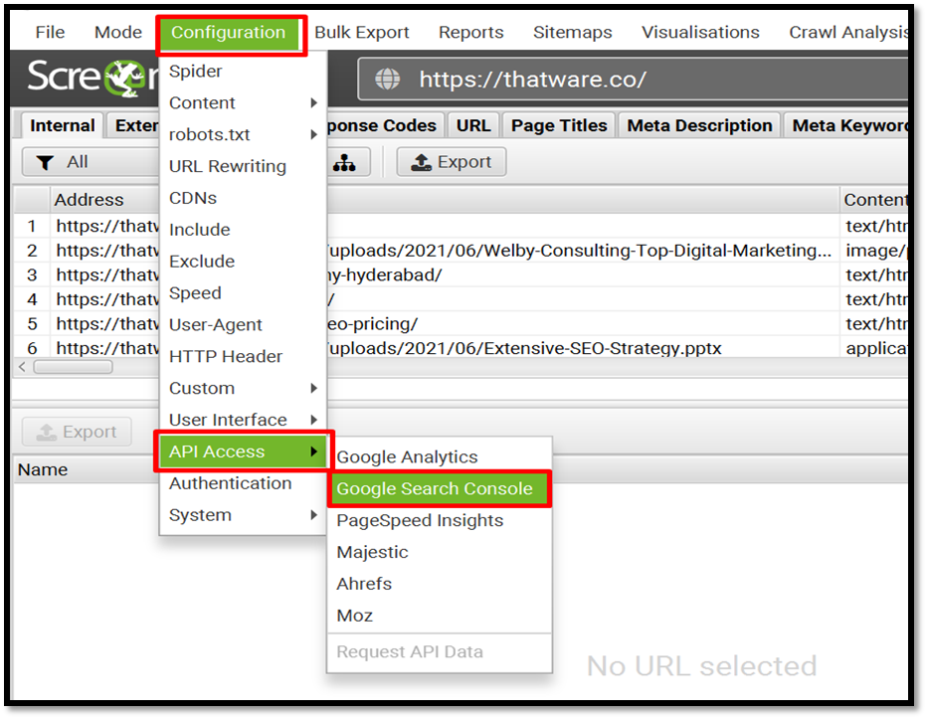Click the top Export button

[452, 162]
